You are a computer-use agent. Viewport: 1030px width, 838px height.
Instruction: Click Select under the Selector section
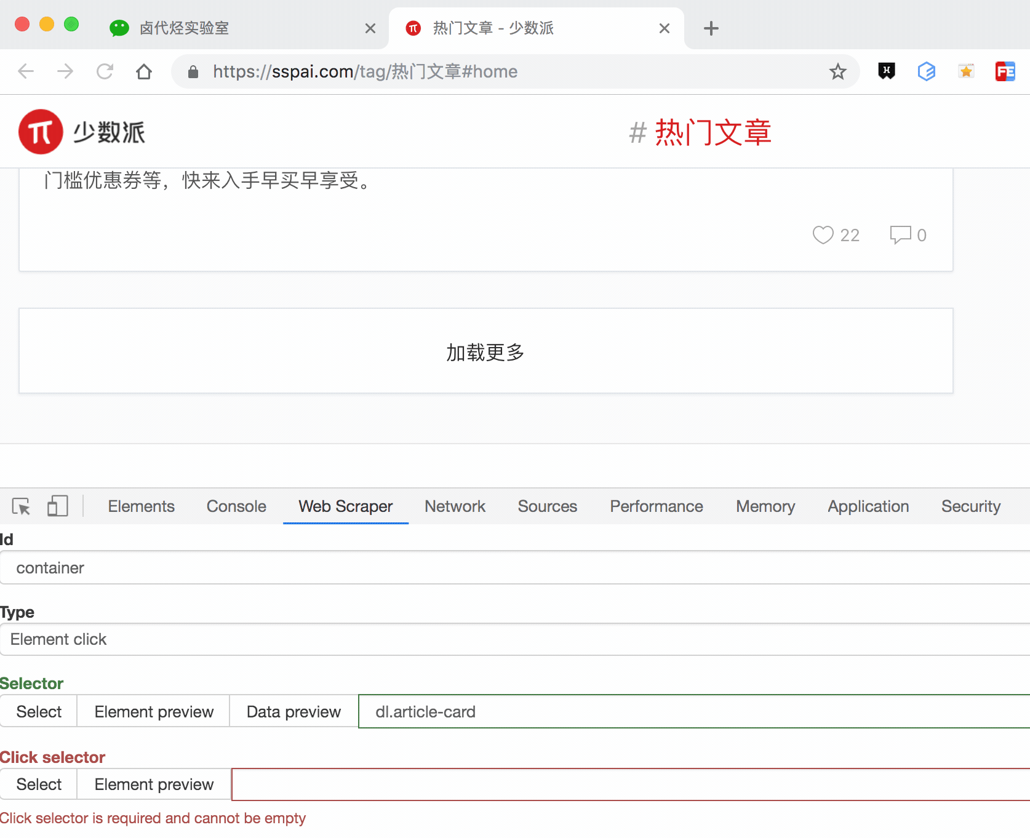(39, 711)
